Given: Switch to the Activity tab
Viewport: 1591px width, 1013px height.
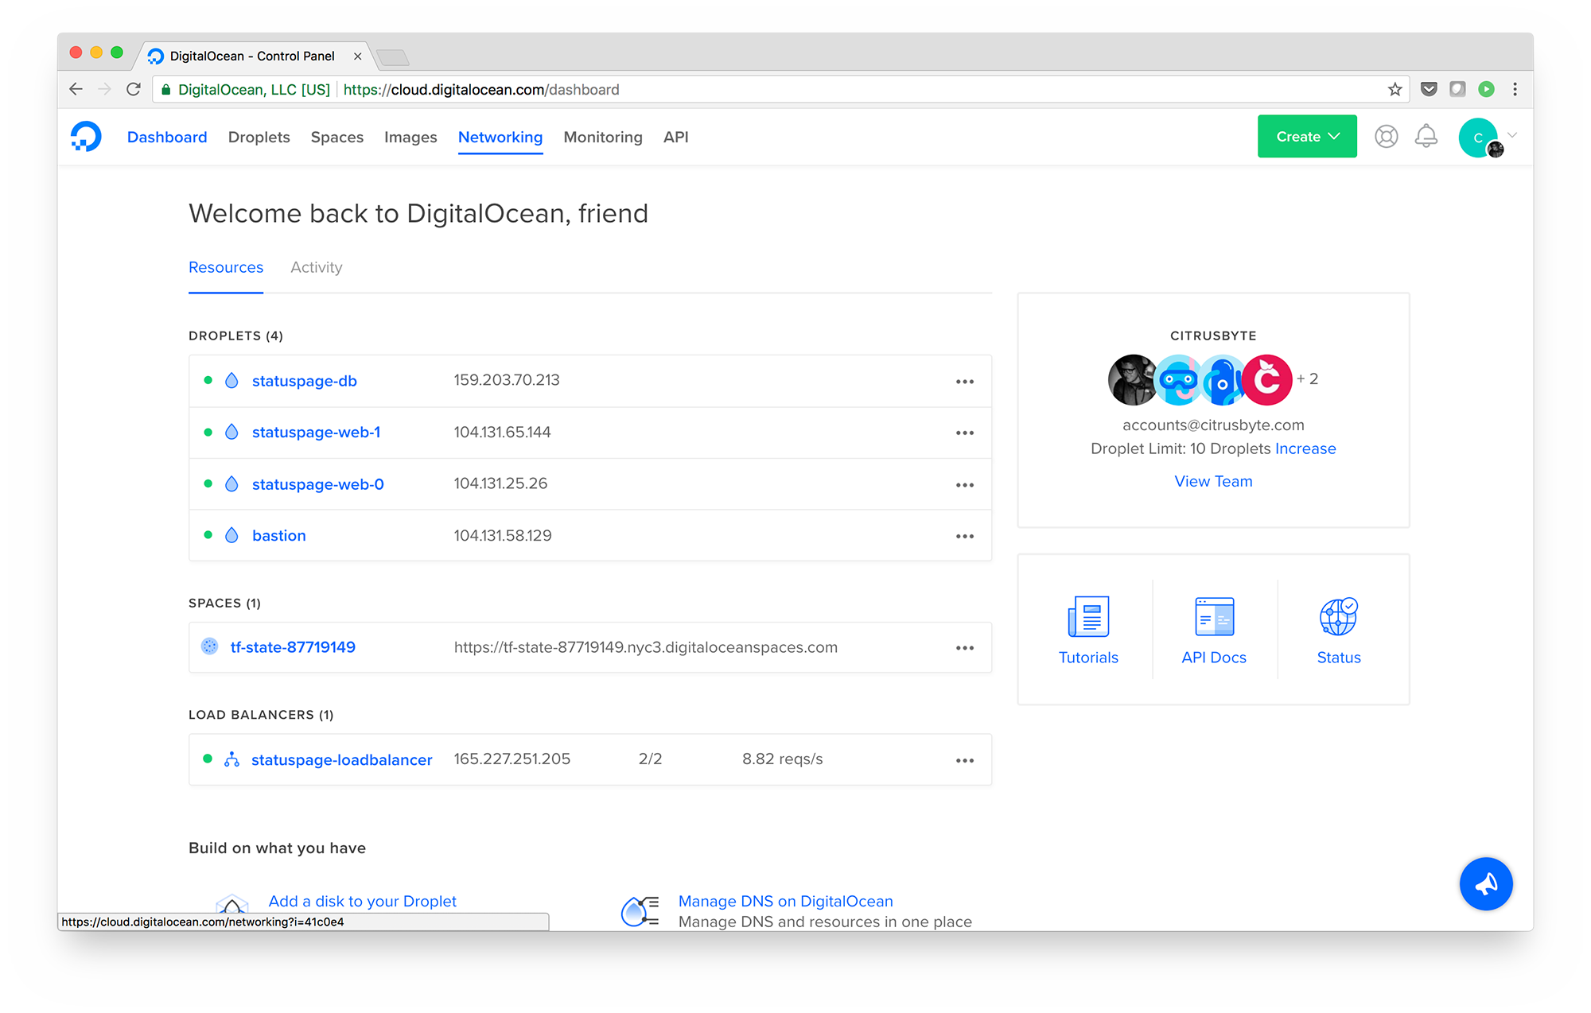Looking at the screenshot, I should pyautogui.click(x=316, y=268).
